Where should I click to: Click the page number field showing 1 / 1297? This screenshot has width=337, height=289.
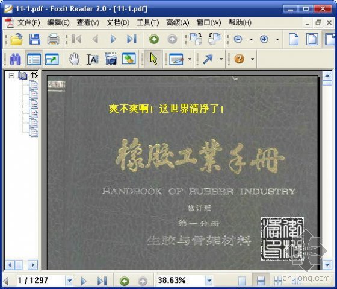[x=40, y=281]
